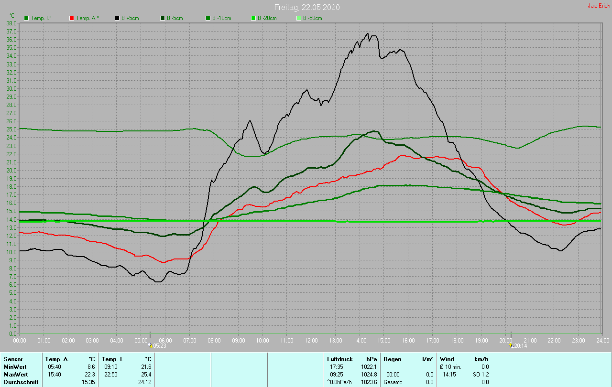Click the chart title "Freitag, 22.05.2020"

(x=306, y=7)
